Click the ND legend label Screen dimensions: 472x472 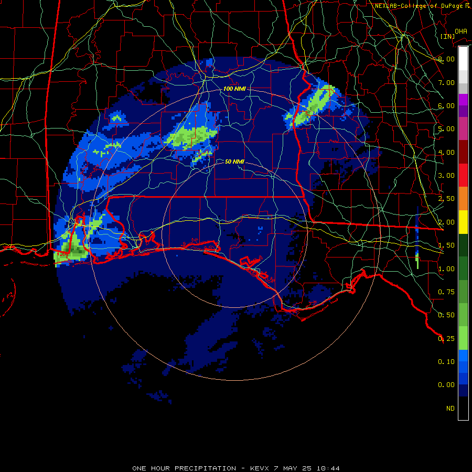click(x=450, y=409)
